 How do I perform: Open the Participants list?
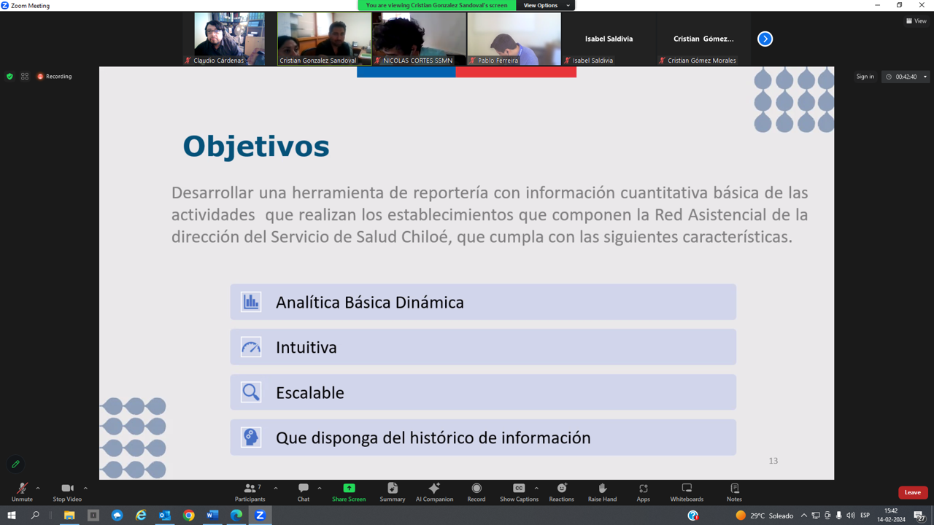(250, 492)
